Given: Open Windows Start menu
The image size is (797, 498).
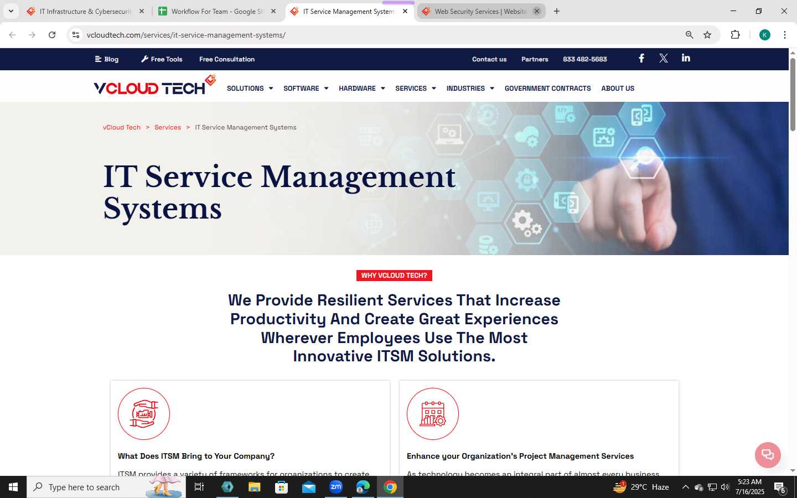Looking at the screenshot, I should point(13,487).
